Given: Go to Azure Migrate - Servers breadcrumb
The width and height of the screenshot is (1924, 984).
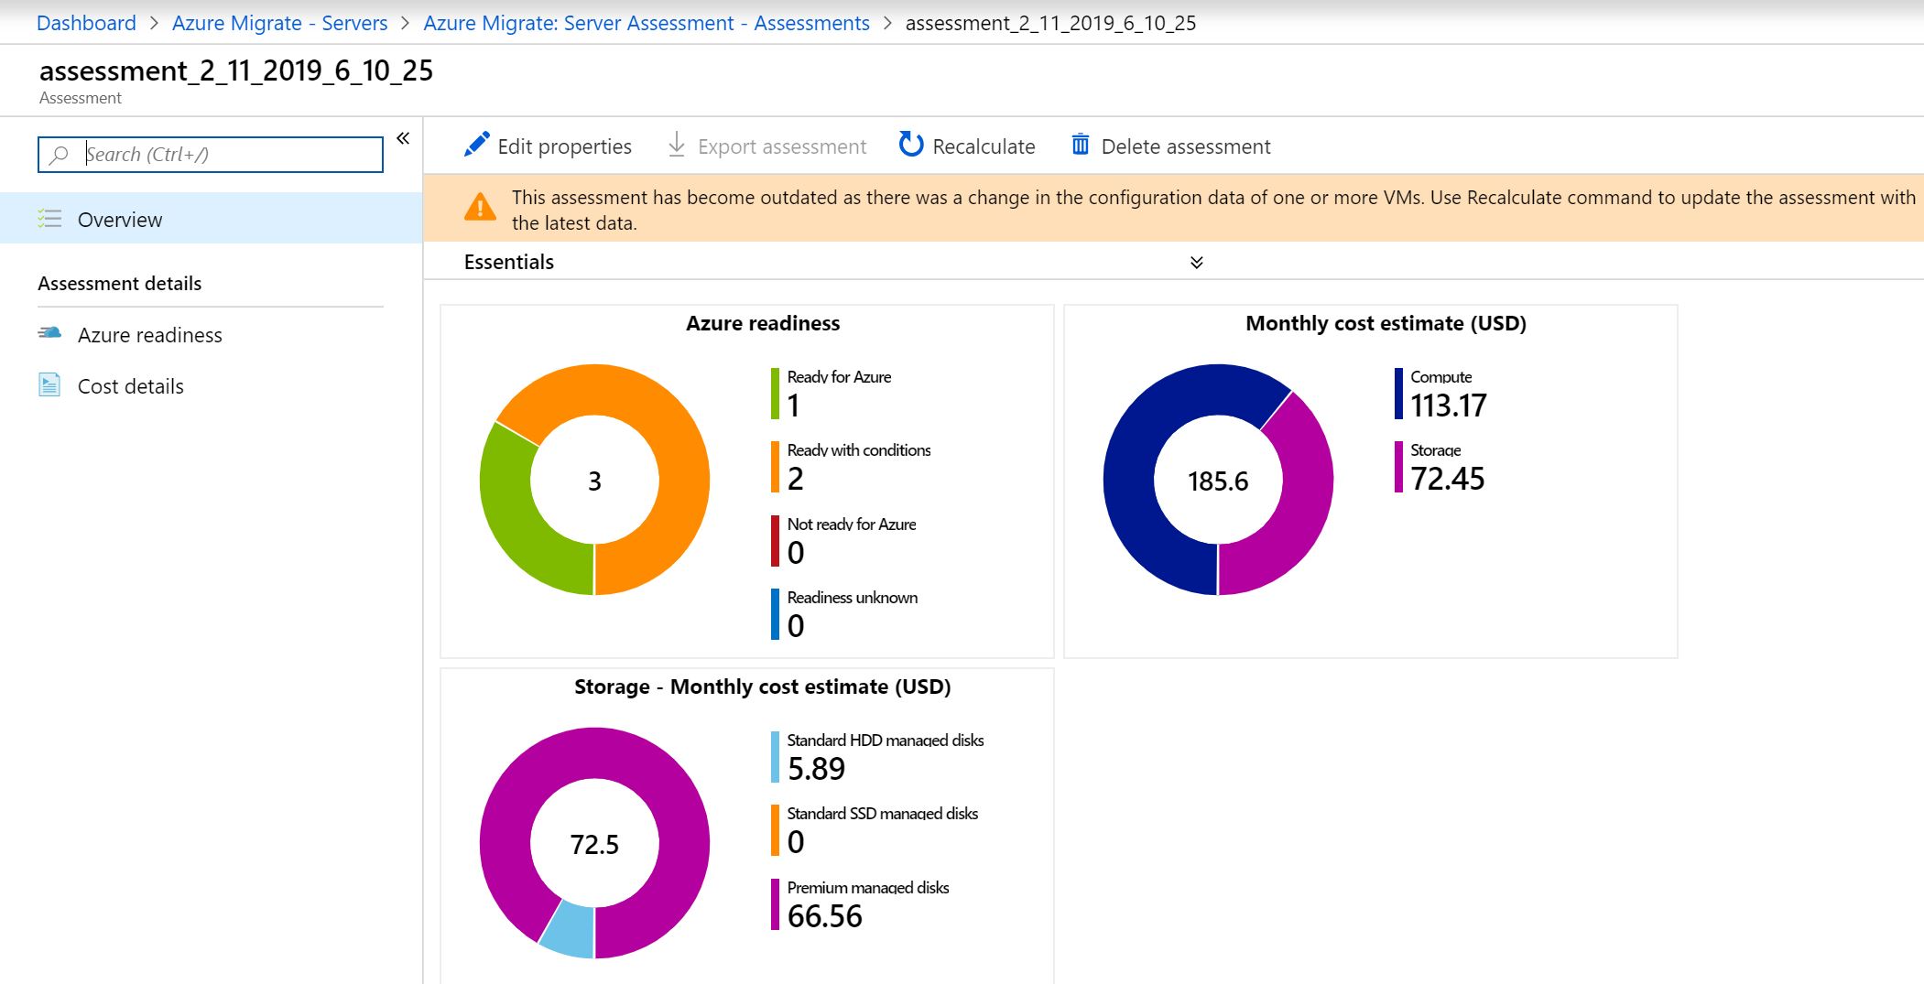Looking at the screenshot, I should 280,23.
